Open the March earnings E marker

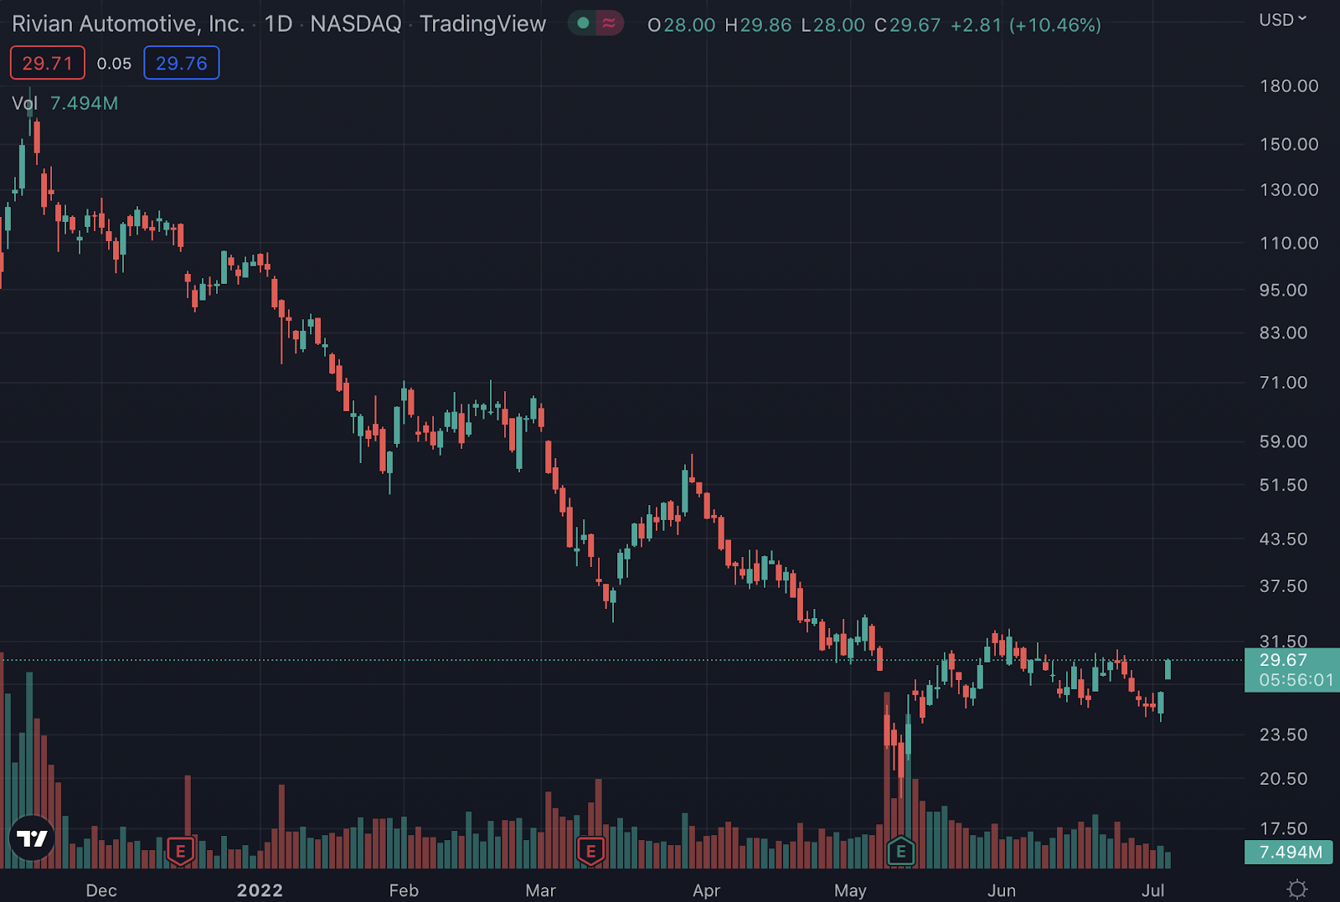pyautogui.click(x=590, y=852)
